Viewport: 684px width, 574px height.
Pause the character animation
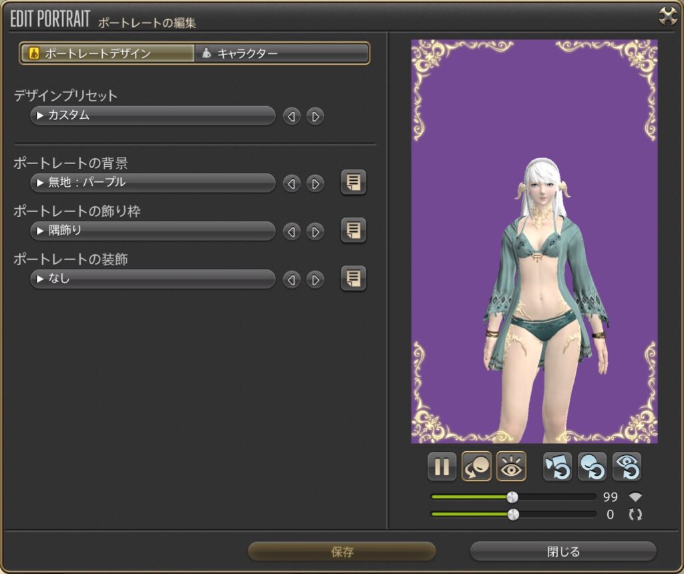(x=442, y=467)
